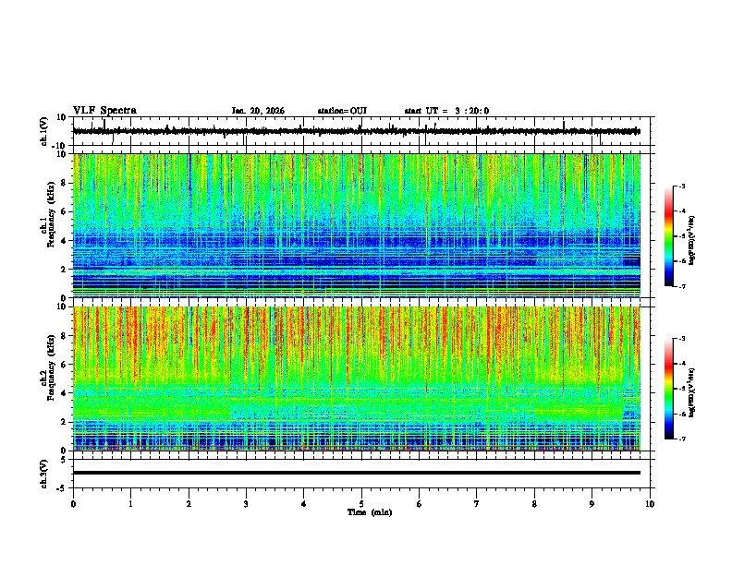732x565 pixels.
Task: Click the "8" kHz tick on ch.2 spectrogram
Action: point(64,336)
